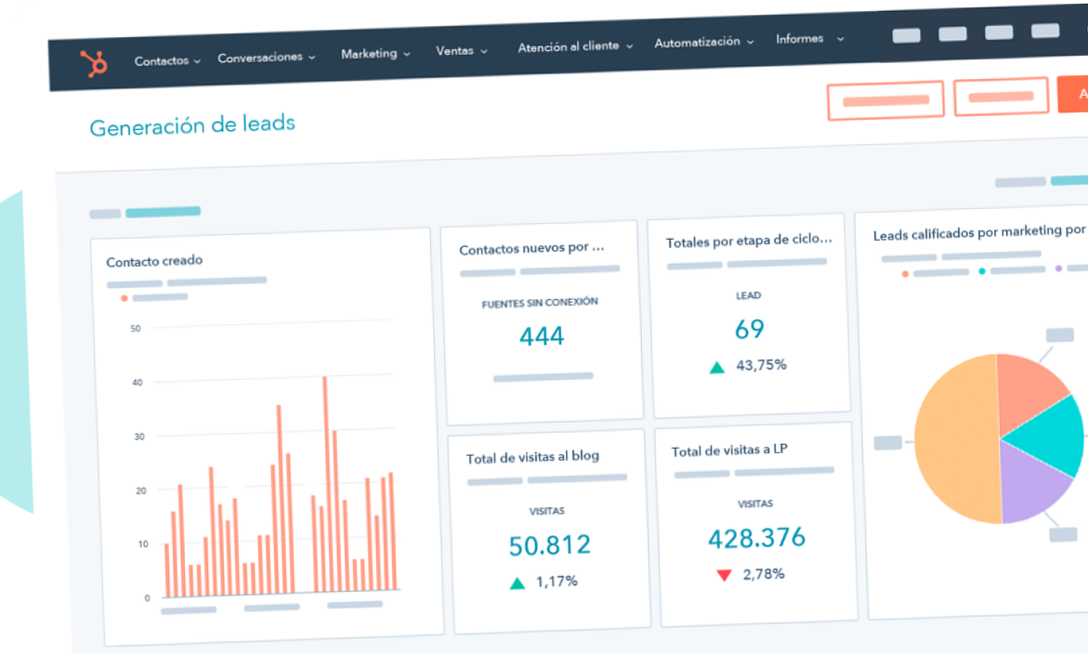
Task: Expand the chevron beside Ventas
Action: [x=484, y=51]
